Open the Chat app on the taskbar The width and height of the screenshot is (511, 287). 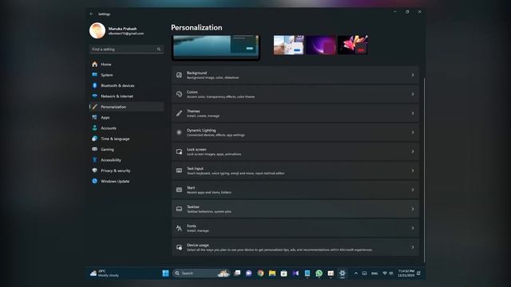click(x=248, y=273)
